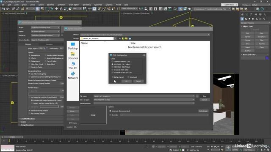This screenshot has height=152, width=271.
Task: Open Select by Name list icon
Action: 42,9
